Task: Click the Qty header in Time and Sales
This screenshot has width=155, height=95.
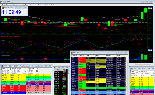Action: click(x=64, y=70)
